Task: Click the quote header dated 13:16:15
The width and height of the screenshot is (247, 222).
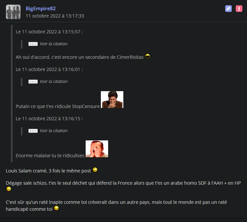Action: pos(49,119)
